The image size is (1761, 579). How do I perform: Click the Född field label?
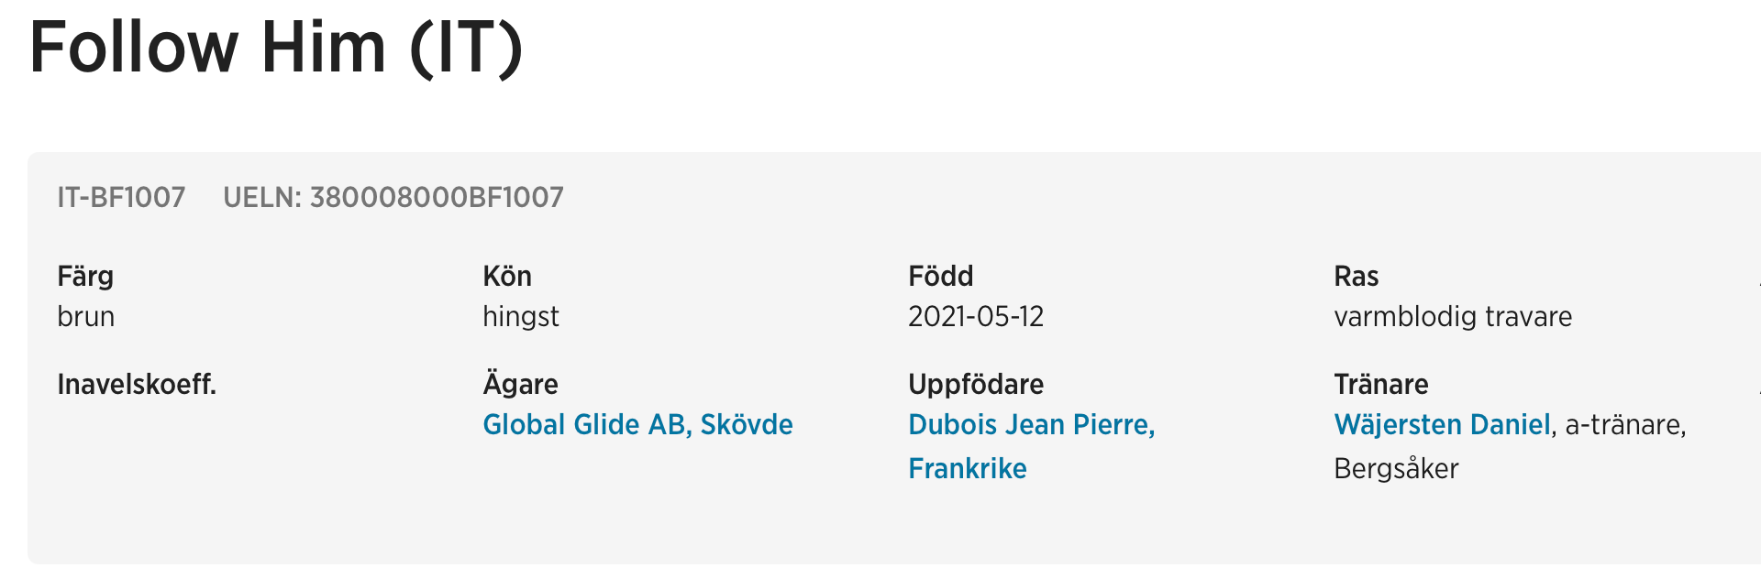(x=940, y=277)
